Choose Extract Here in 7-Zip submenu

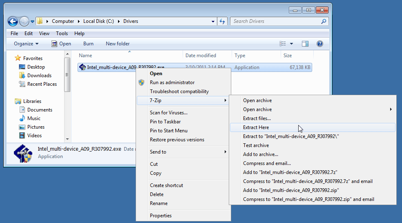click(x=313, y=127)
